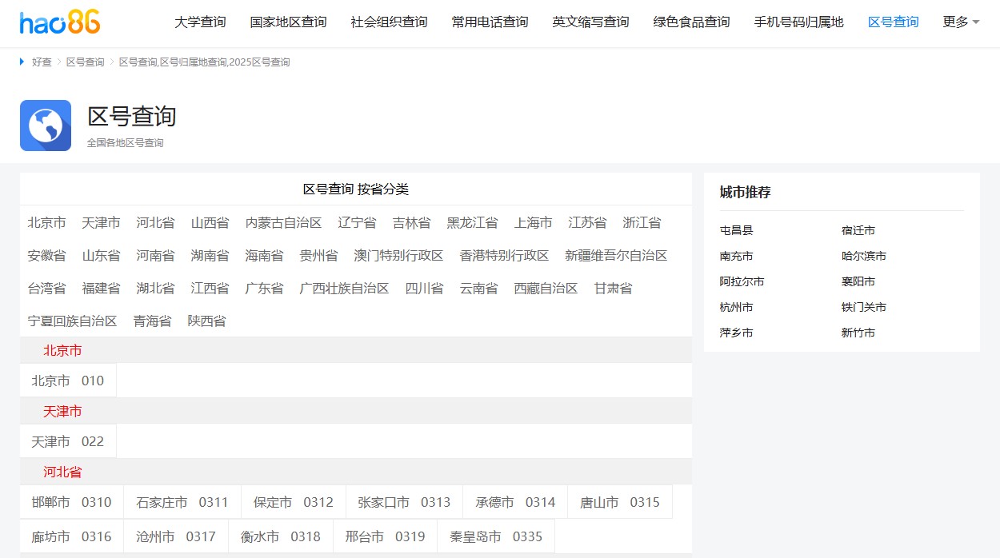Open 屯昌县 in city recommendations
Screen dimensions: 1000x558
(736, 230)
